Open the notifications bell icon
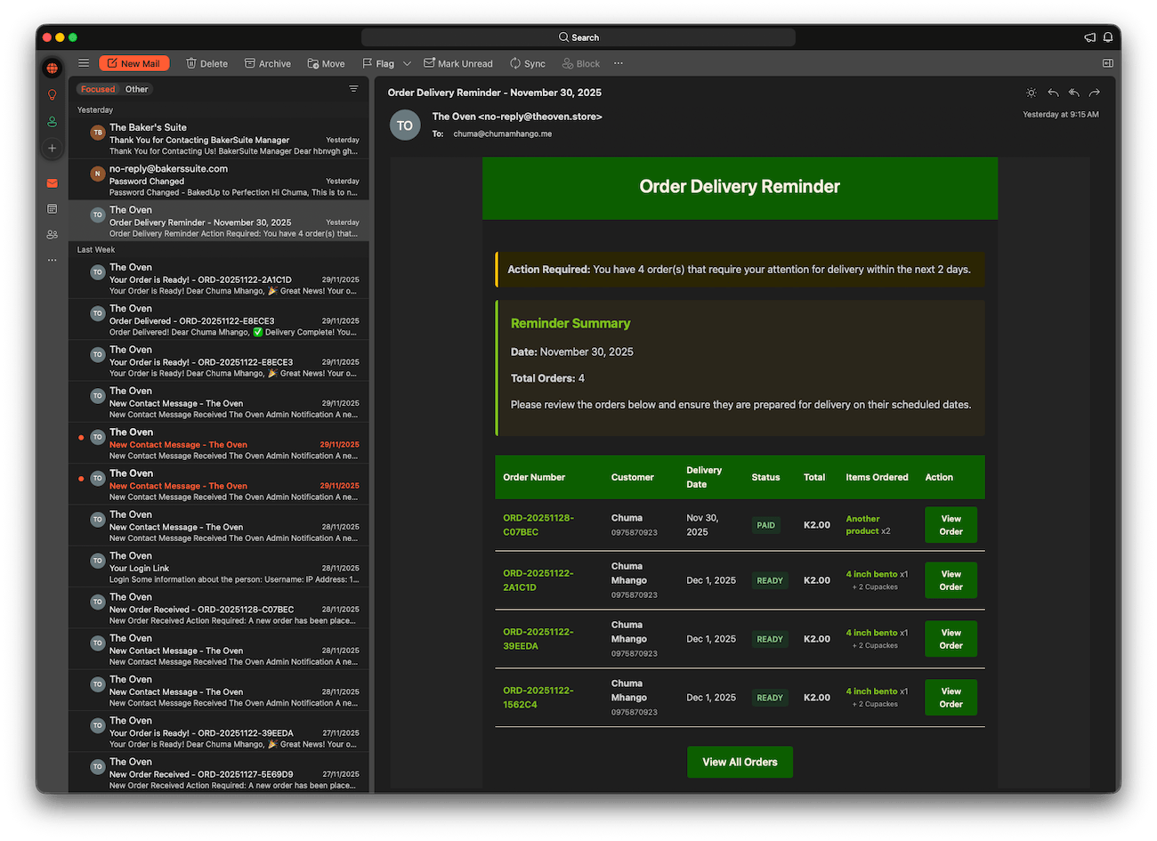Viewport: 1157px width, 841px height. coord(1108,37)
